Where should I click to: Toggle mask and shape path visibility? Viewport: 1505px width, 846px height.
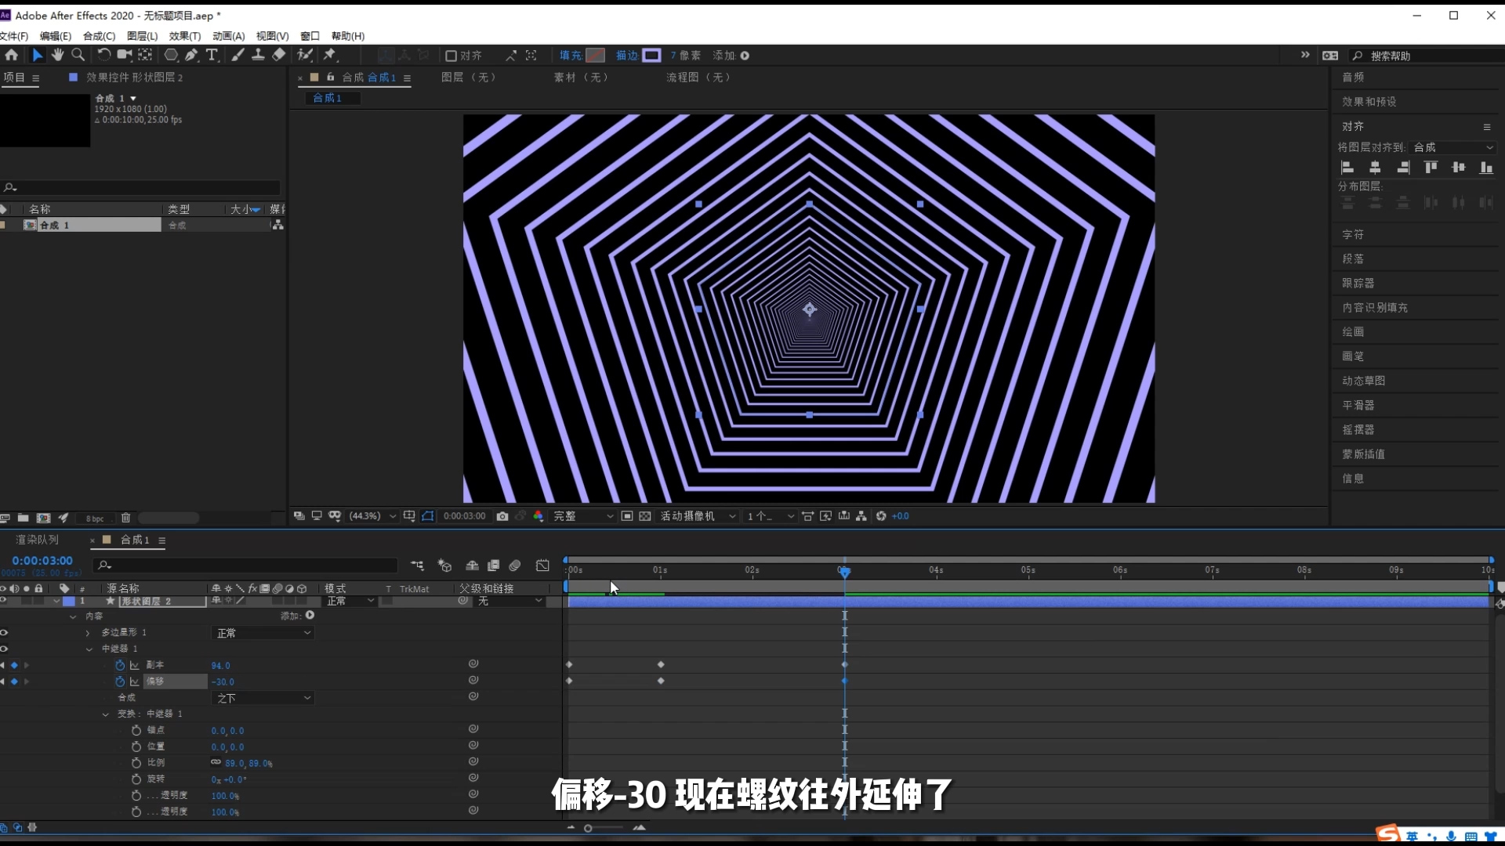coord(427,516)
